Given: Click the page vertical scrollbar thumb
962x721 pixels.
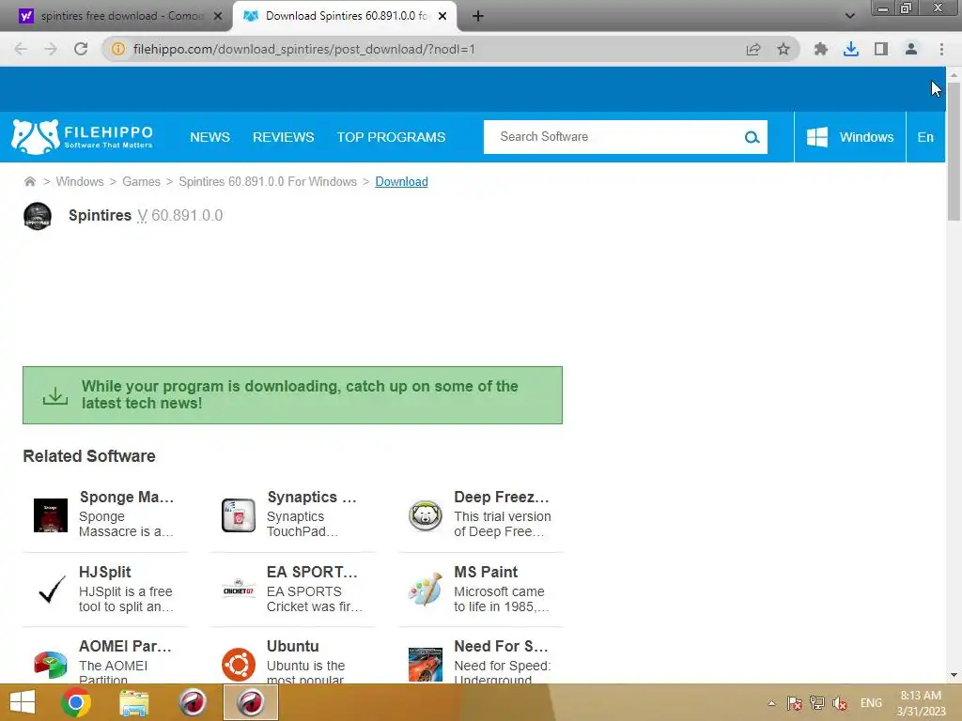Looking at the screenshot, I should pos(953,151).
